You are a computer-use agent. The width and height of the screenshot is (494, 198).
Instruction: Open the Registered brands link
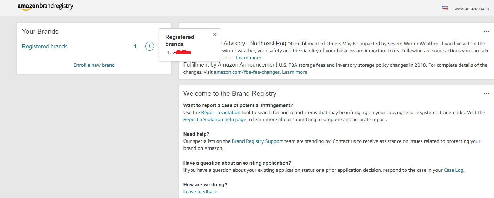pos(45,46)
